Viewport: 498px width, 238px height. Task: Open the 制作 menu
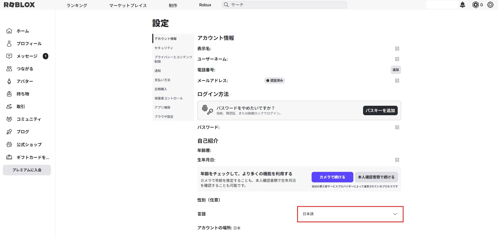(173, 5)
